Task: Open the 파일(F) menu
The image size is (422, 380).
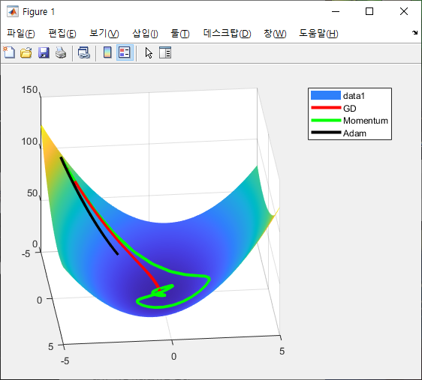Action: coord(21,34)
